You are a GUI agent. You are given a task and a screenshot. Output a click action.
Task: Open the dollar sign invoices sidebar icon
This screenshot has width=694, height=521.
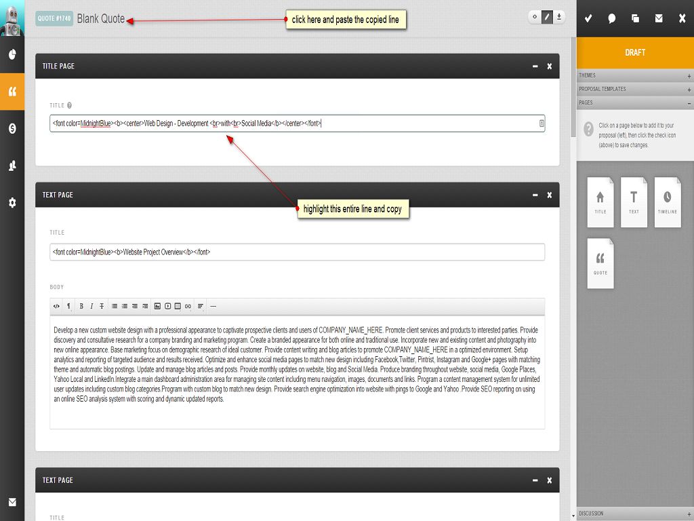pos(12,128)
